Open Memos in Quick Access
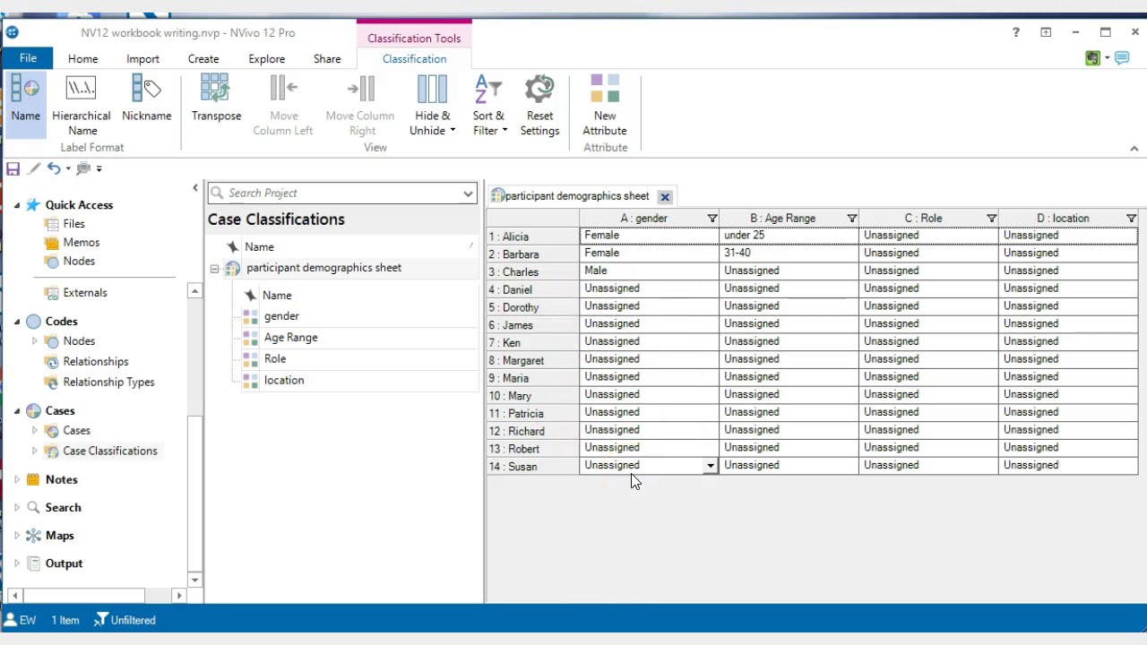The width and height of the screenshot is (1147, 645). click(x=81, y=243)
